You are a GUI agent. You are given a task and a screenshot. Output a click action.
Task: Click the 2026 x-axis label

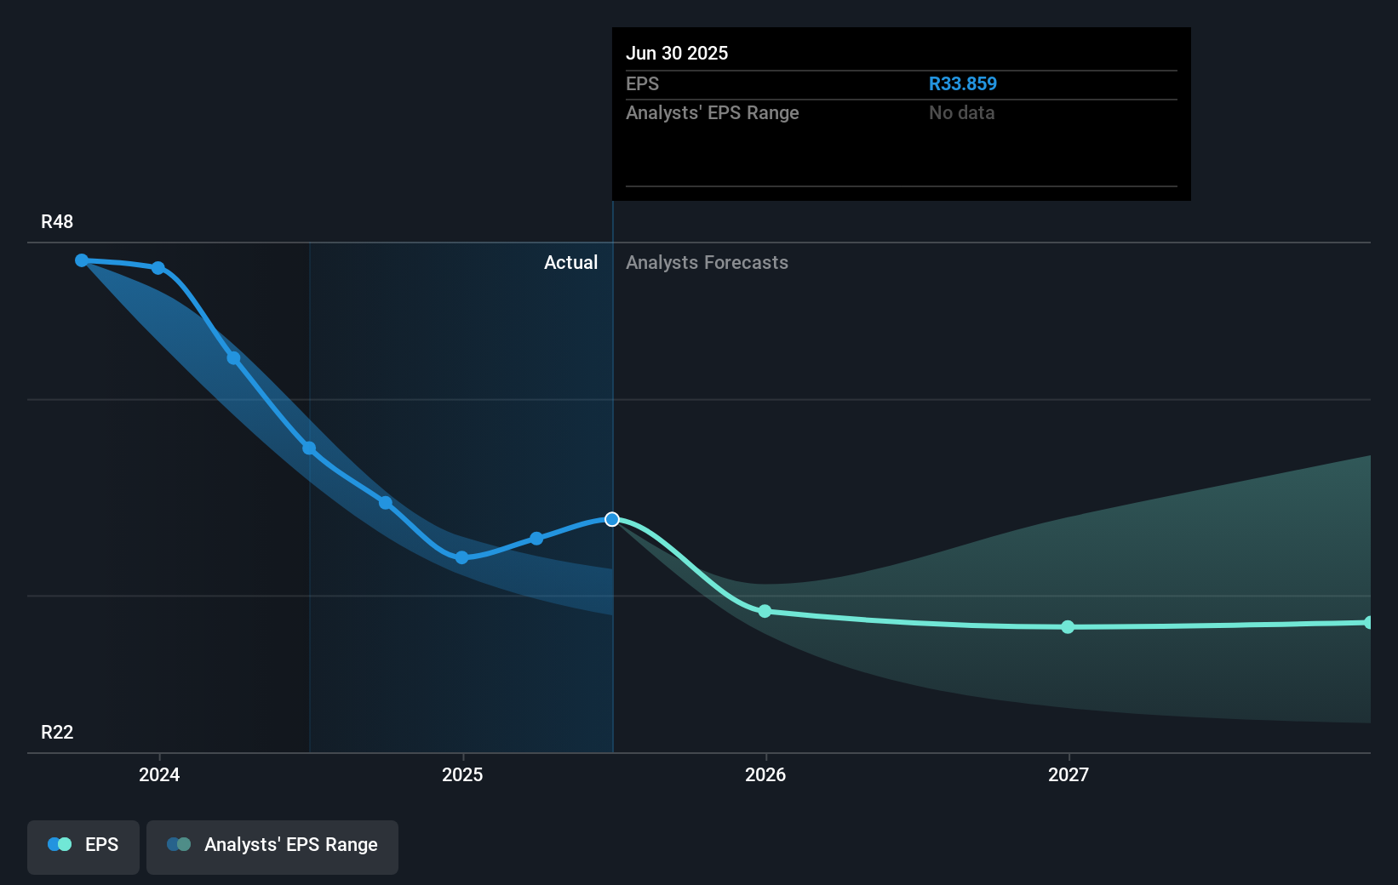coord(765,774)
